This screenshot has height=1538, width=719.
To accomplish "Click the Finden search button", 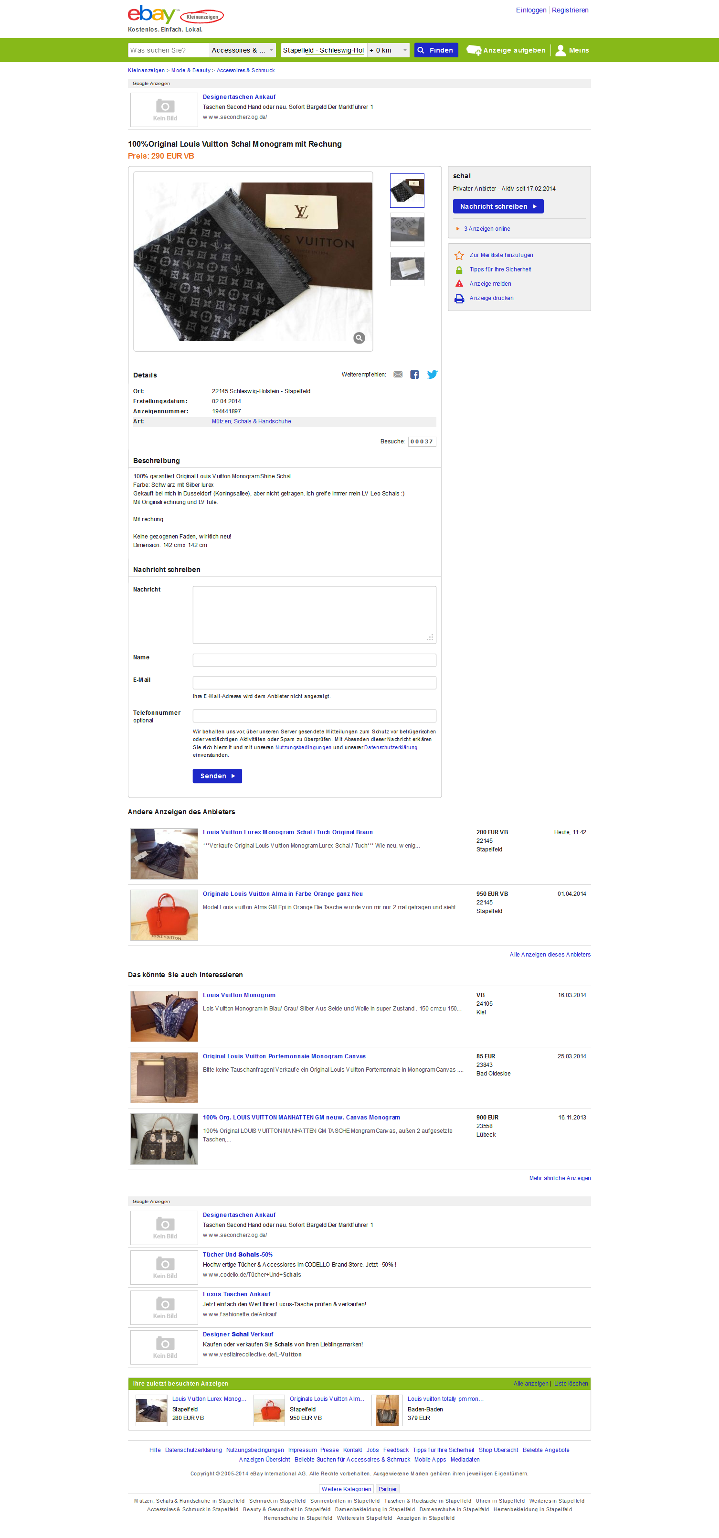I will pyautogui.click(x=436, y=50).
